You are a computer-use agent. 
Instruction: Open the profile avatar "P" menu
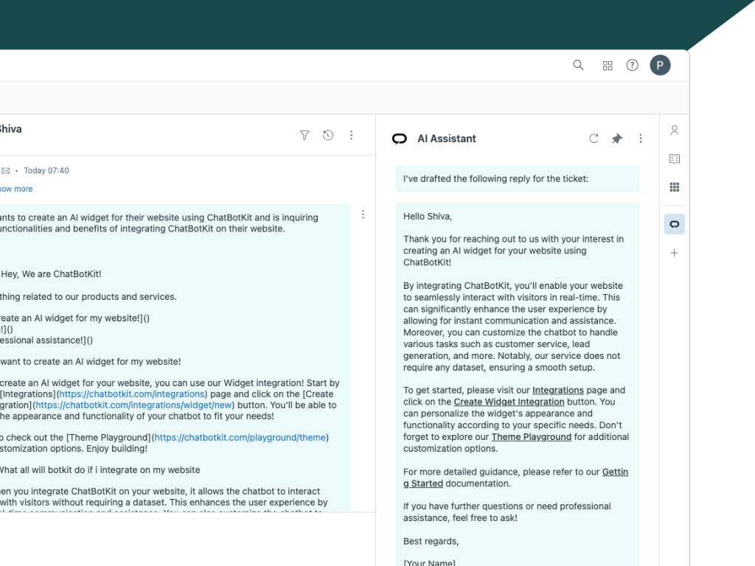[x=660, y=65]
